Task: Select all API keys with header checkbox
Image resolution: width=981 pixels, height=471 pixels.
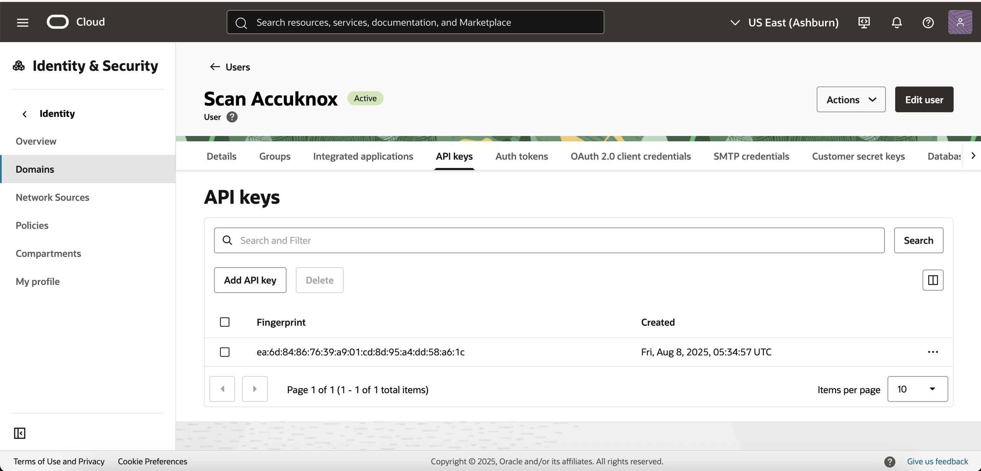Action: click(225, 322)
